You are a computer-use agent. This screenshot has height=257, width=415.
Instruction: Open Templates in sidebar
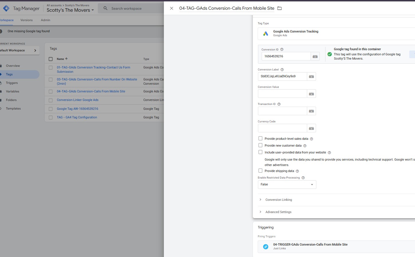pyautogui.click(x=13, y=109)
